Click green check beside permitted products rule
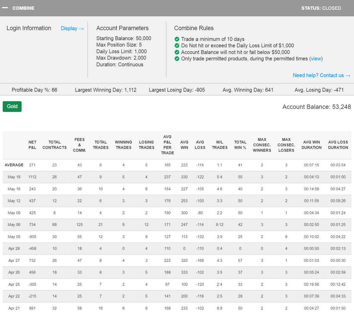Image resolution: width=354 pixels, height=317 pixels. pyautogui.click(x=177, y=59)
